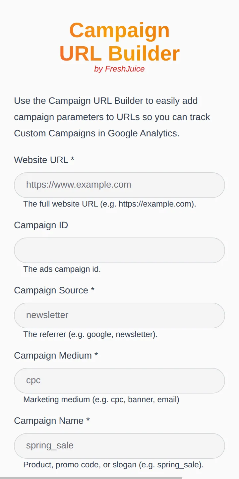Open the "by FreshJuice" credit text
239x479 pixels.
point(119,69)
